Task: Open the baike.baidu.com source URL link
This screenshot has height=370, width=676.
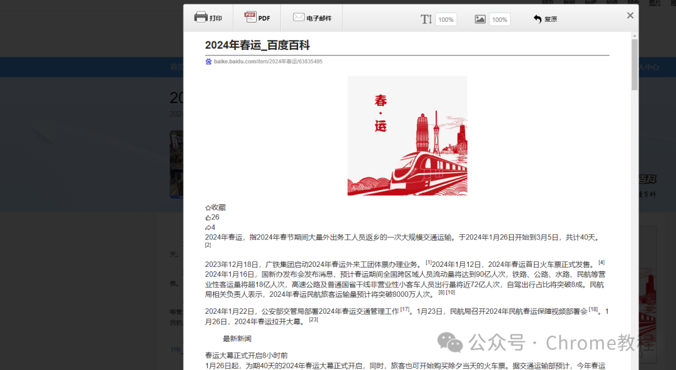Action: [x=268, y=62]
